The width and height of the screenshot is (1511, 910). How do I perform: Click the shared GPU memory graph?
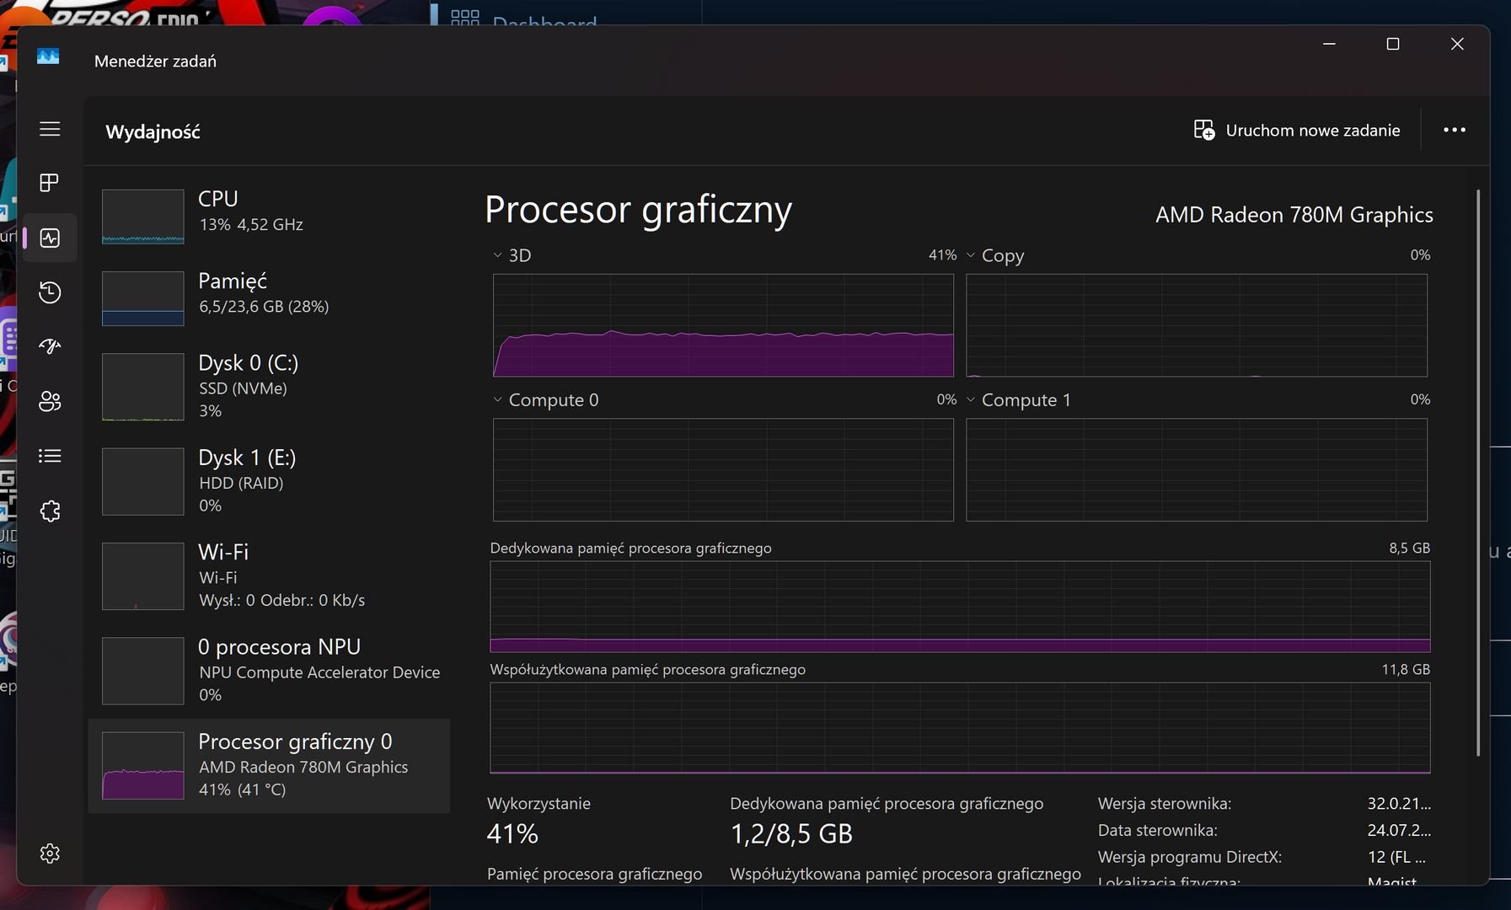(x=960, y=728)
